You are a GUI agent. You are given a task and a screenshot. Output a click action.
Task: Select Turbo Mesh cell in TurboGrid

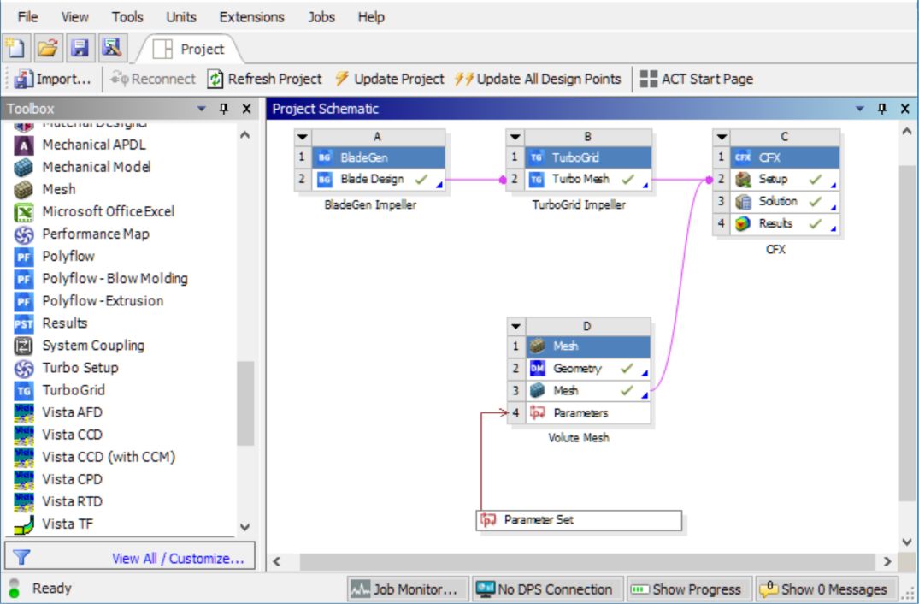[x=588, y=180]
